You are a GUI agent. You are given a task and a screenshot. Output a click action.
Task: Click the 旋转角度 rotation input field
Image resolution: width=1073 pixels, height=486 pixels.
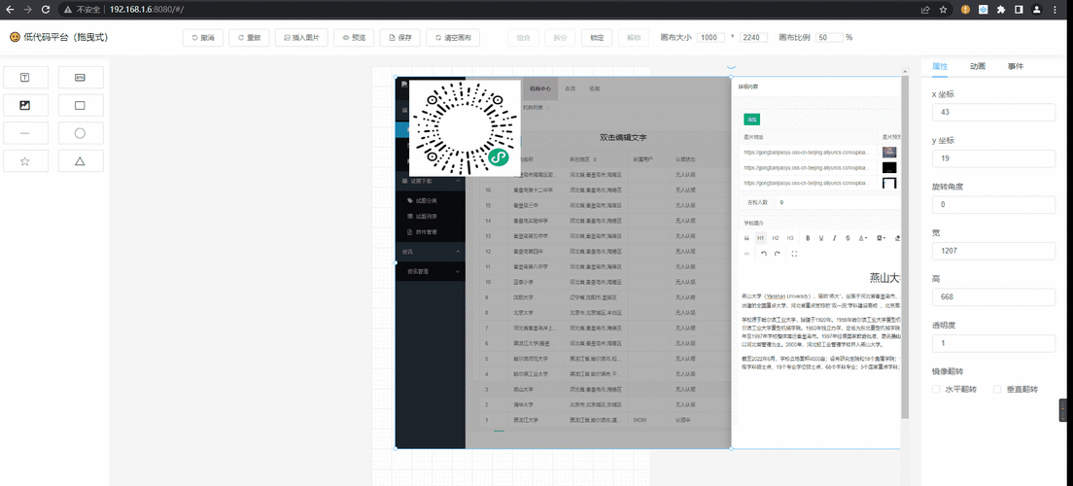coord(993,205)
